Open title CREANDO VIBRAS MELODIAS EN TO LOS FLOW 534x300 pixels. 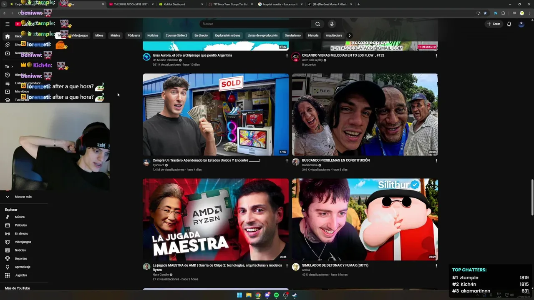tap(343, 55)
